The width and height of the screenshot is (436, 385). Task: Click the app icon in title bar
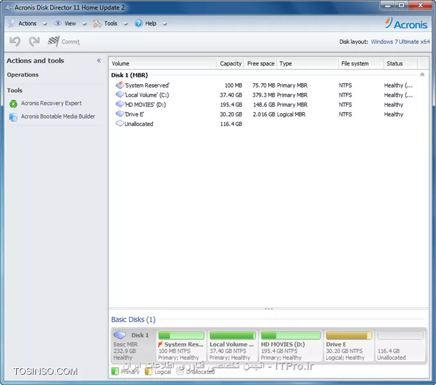click(x=8, y=8)
